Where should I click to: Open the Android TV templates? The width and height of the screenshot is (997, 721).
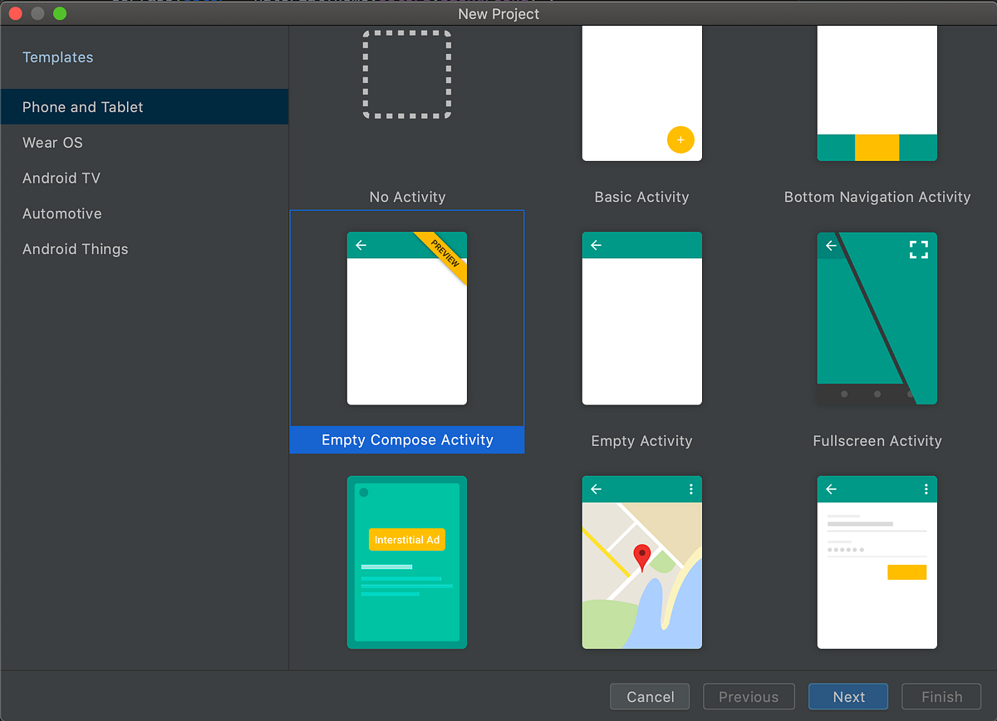tap(61, 178)
